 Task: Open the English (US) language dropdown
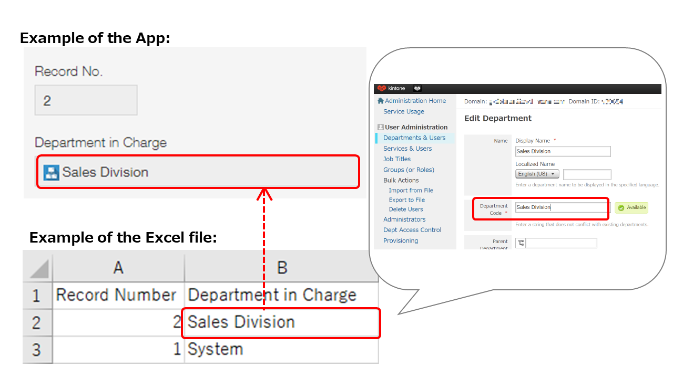537,174
